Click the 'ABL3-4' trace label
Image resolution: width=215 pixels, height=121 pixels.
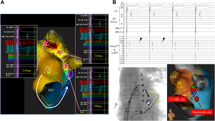119,32
